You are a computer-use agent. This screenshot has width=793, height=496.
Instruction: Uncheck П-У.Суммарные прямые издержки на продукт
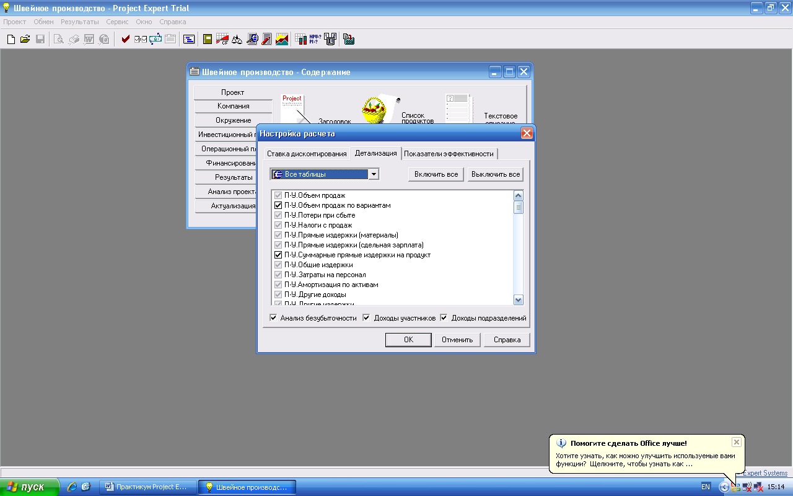[x=278, y=255]
